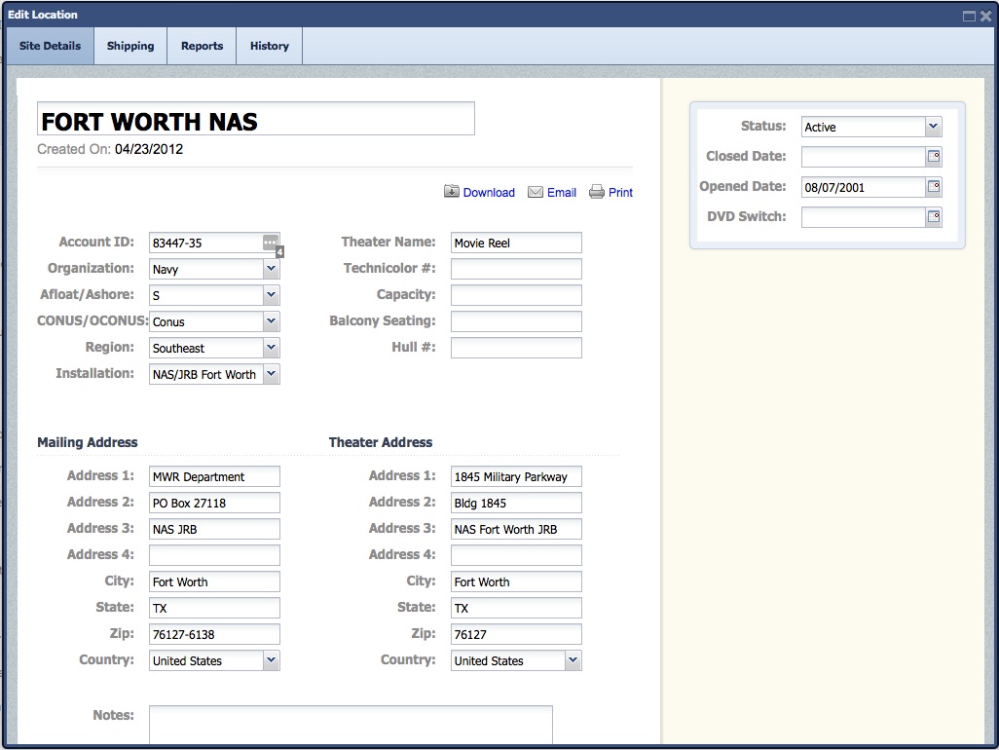
Task: Close the Edit Location dialog
Action: (983, 16)
